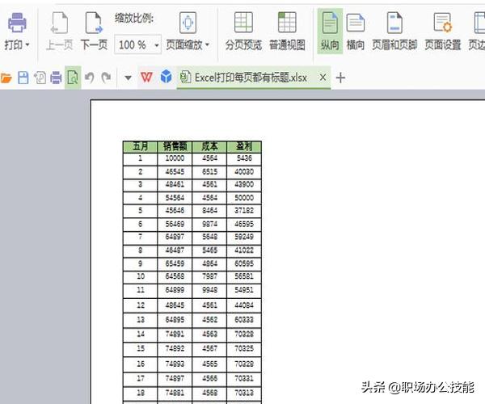Click the cell with value 9874
Screen dimensions: 485x404
point(209,224)
